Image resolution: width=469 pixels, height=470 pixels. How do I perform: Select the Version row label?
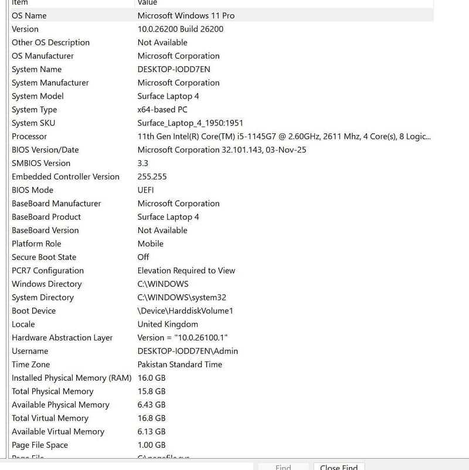(x=25, y=29)
